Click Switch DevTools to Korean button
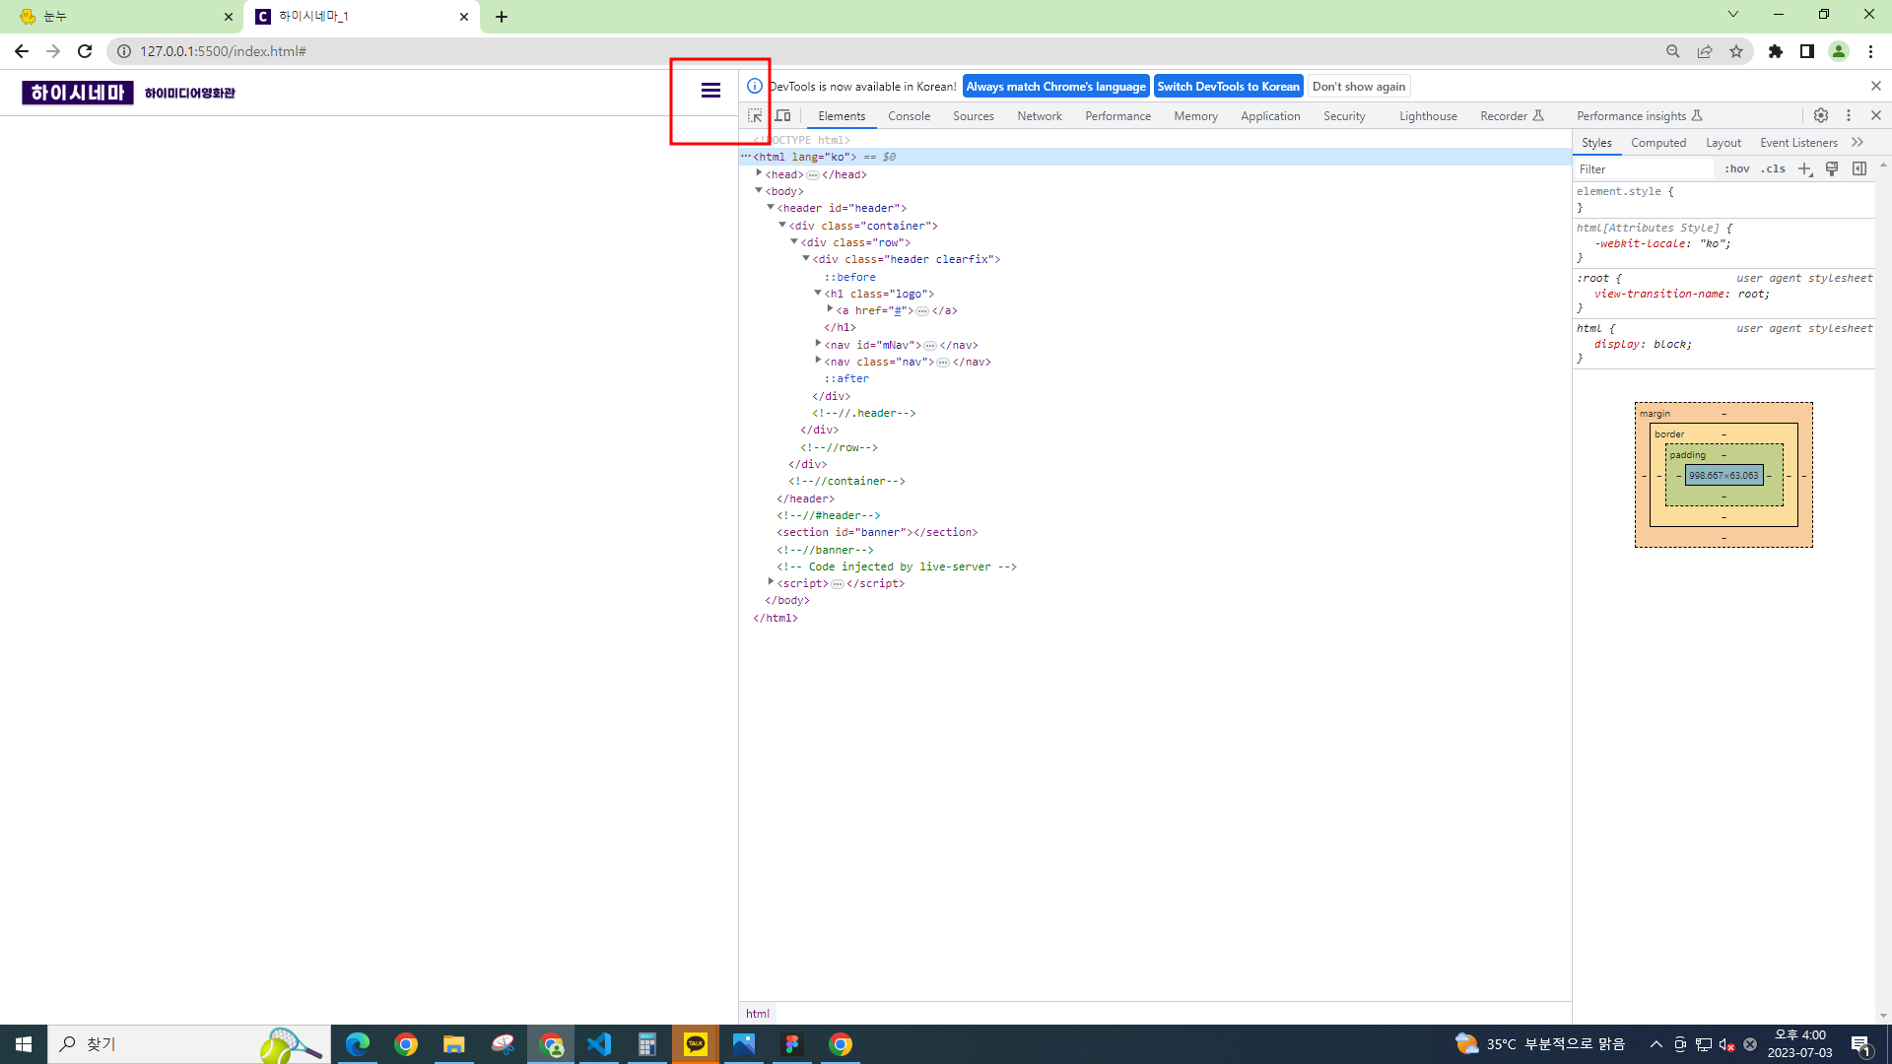1892x1064 pixels. 1228,87
